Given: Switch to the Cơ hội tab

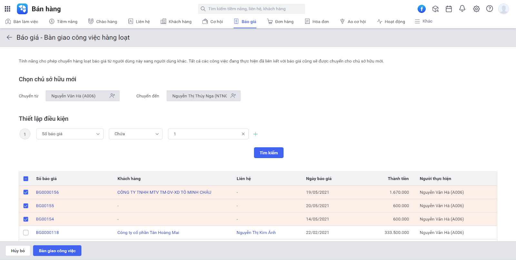Looking at the screenshot, I should pyautogui.click(x=213, y=22).
